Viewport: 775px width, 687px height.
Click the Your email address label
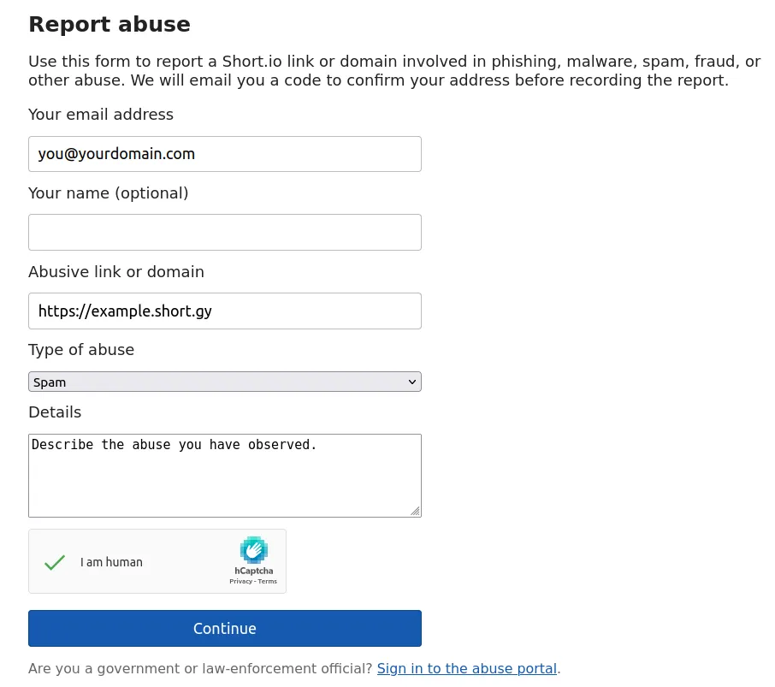tap(101, 115)
